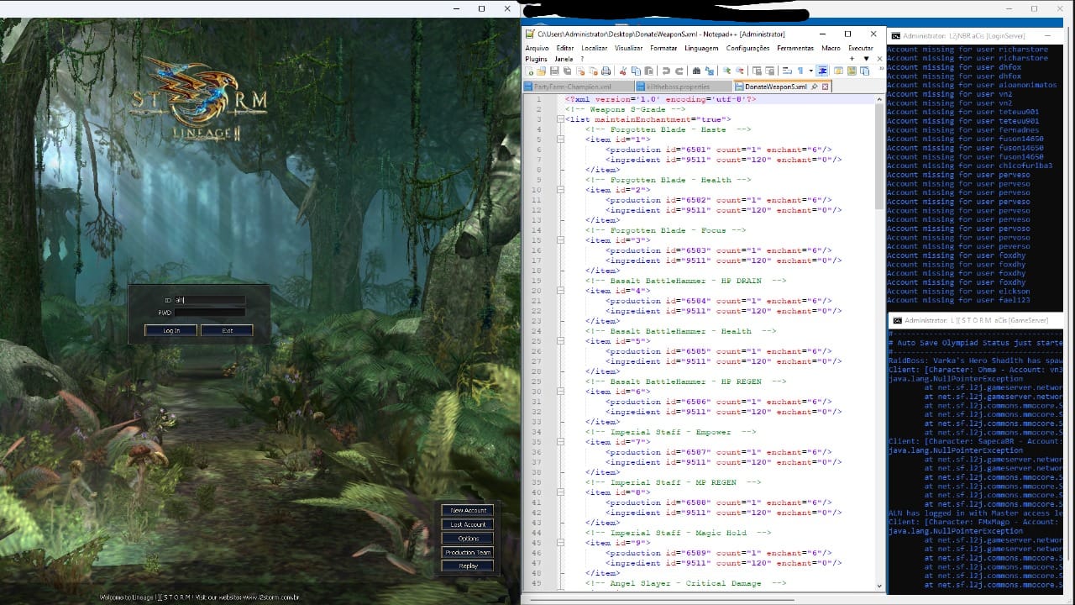Click the New Account button
Viewport: 1075px width, 605px height.
(469, 510)
